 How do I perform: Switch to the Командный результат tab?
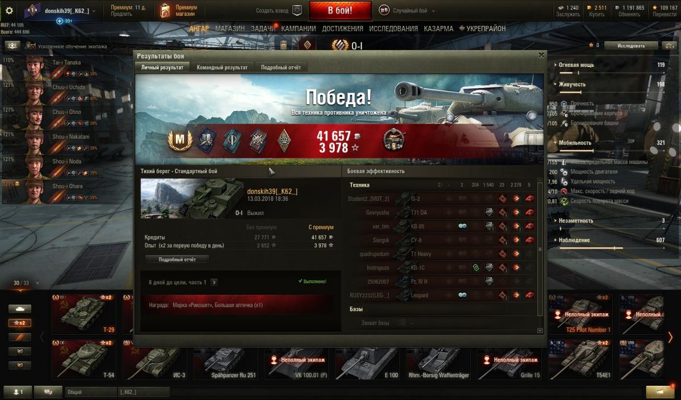coord(222,67)
